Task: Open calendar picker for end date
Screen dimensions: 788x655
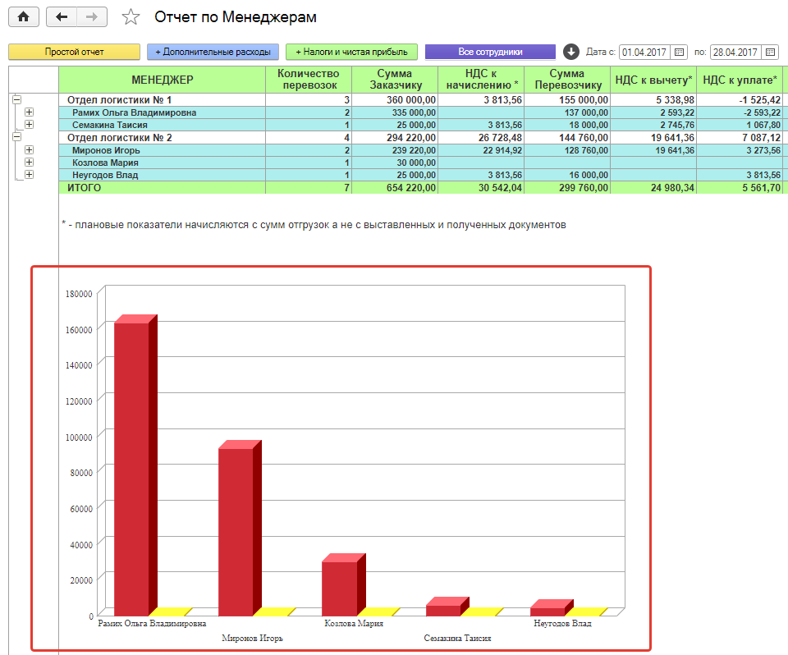Action: [x=770, y=52]
